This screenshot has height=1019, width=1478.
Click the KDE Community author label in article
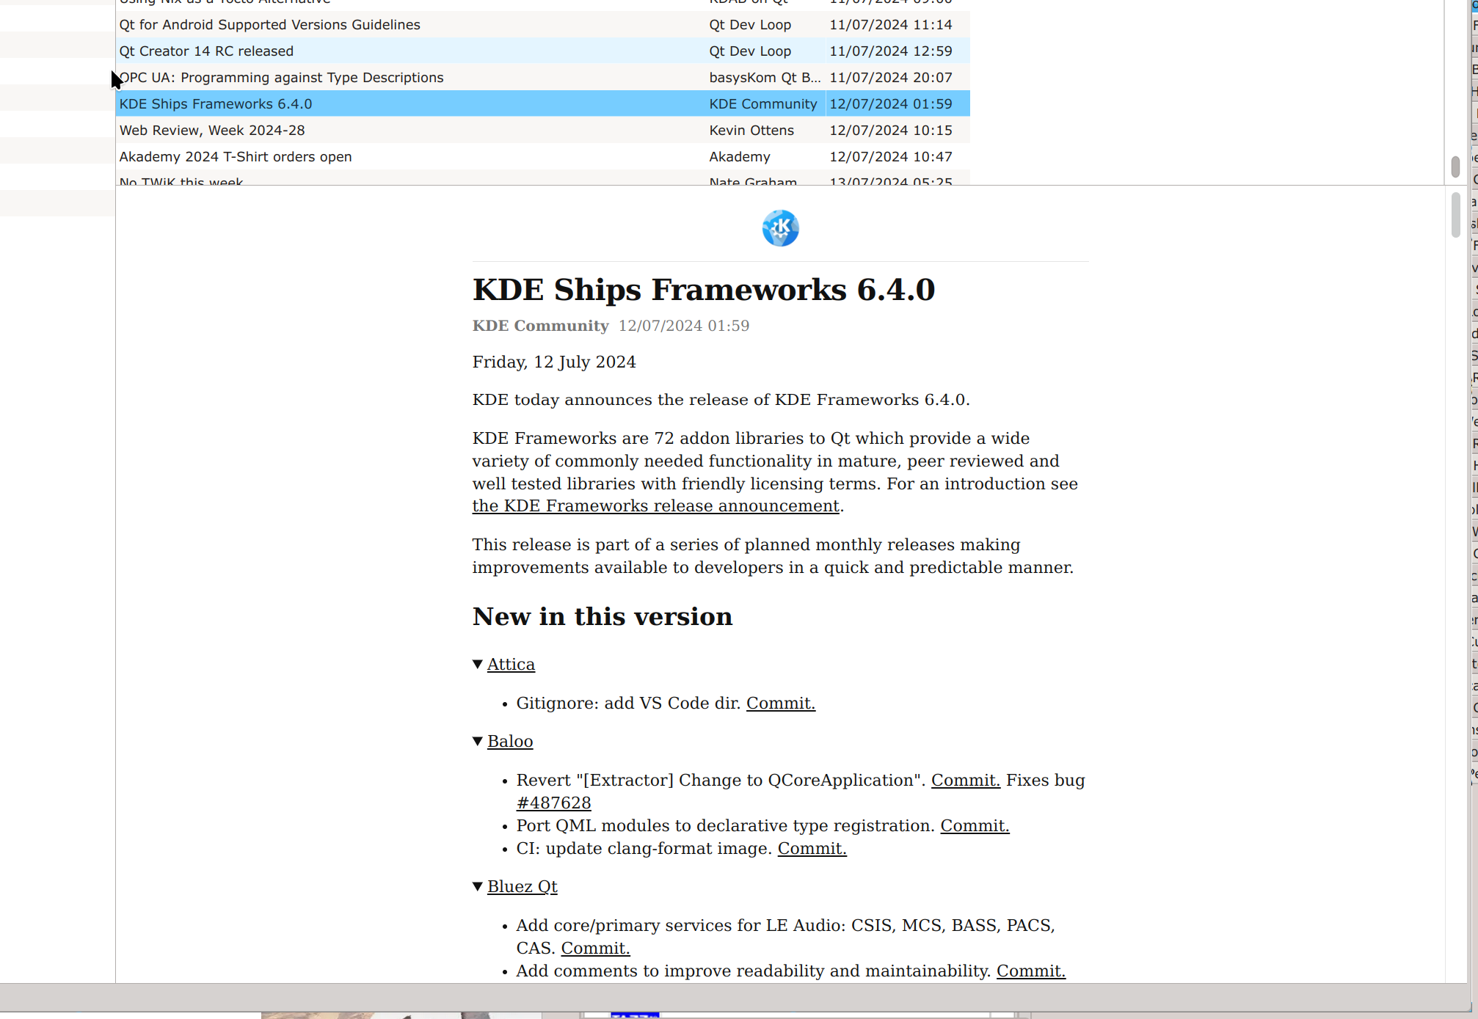pos(540,326)
